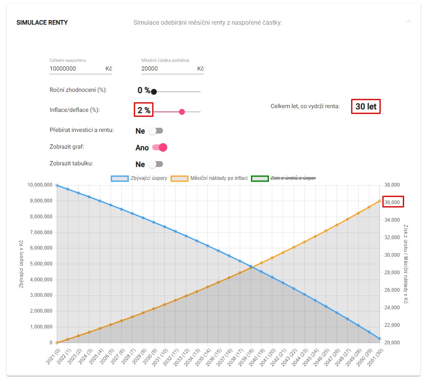Screen dimensions: 427x379
Task: Click the 2 % inflation value label
Action: pyautogui.click(x=143, y=110)
